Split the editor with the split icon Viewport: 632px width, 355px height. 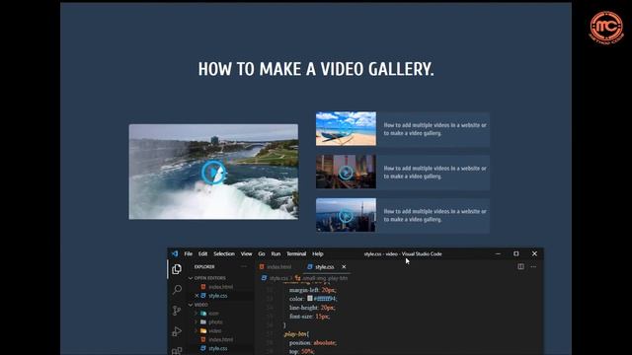click(x=520, y=266)
